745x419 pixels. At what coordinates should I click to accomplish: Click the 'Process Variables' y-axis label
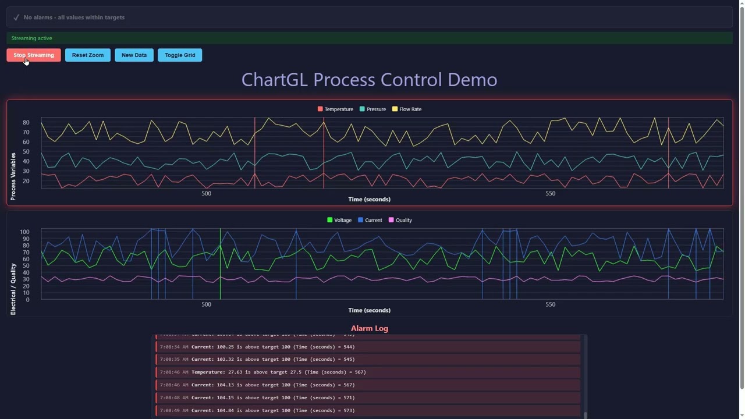tap(13, 176)
